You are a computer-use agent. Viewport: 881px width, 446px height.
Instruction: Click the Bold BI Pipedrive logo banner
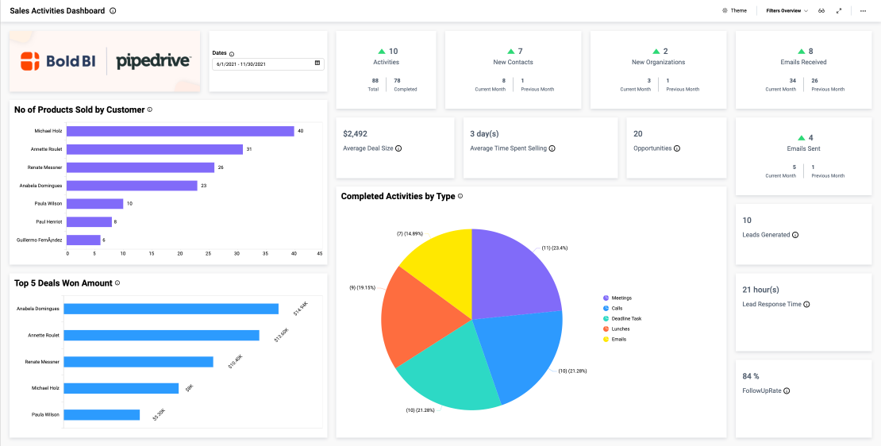(105, 61)
